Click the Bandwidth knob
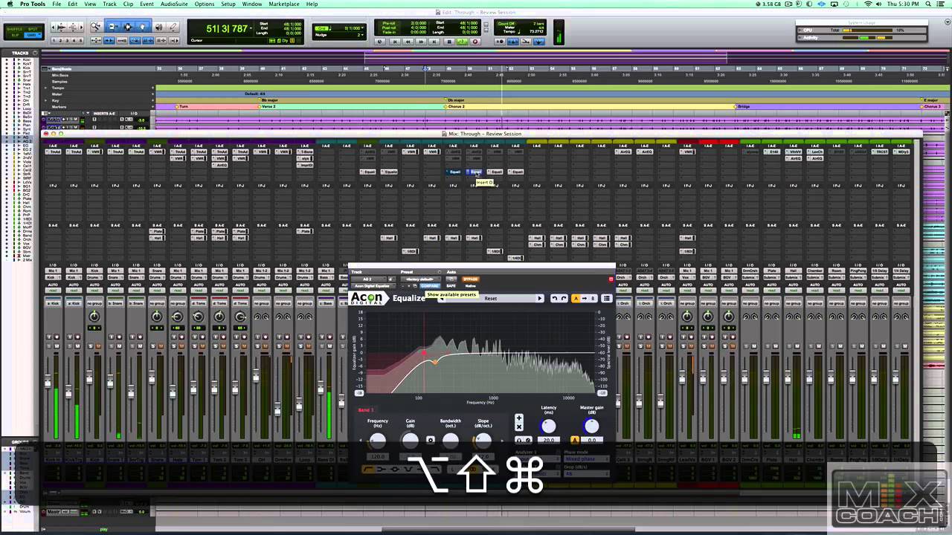This screenshot has height=535, width=952. point(451,441)
